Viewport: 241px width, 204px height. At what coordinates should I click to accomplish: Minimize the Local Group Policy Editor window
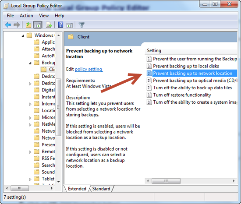(205, 4)
